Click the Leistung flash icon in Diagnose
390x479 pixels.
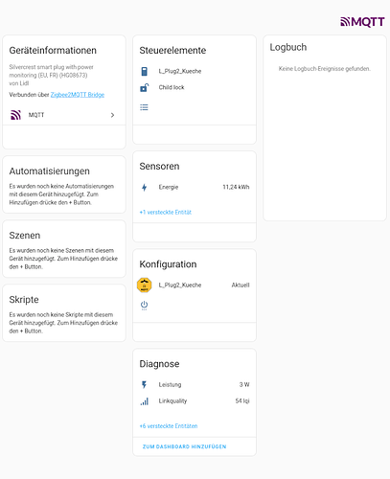145,385
